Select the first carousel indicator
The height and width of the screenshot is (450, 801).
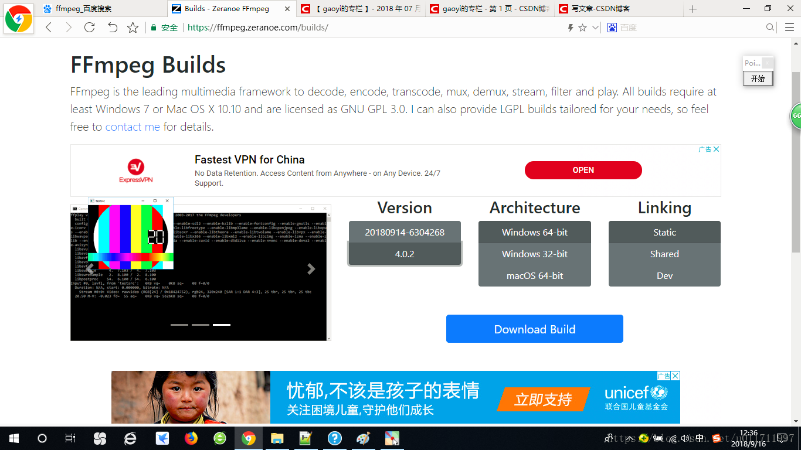coord(179,324)
